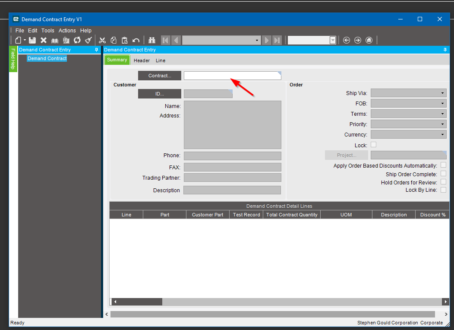Screen dimensions: 454x330
Task: Open the Actions menu
Action: (67, 30)
